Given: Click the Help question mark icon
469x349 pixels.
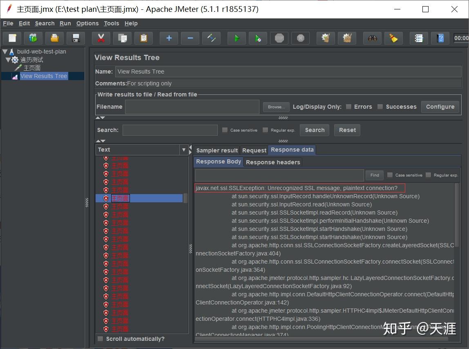Looking at the screenshot, I should click(440, 38).
